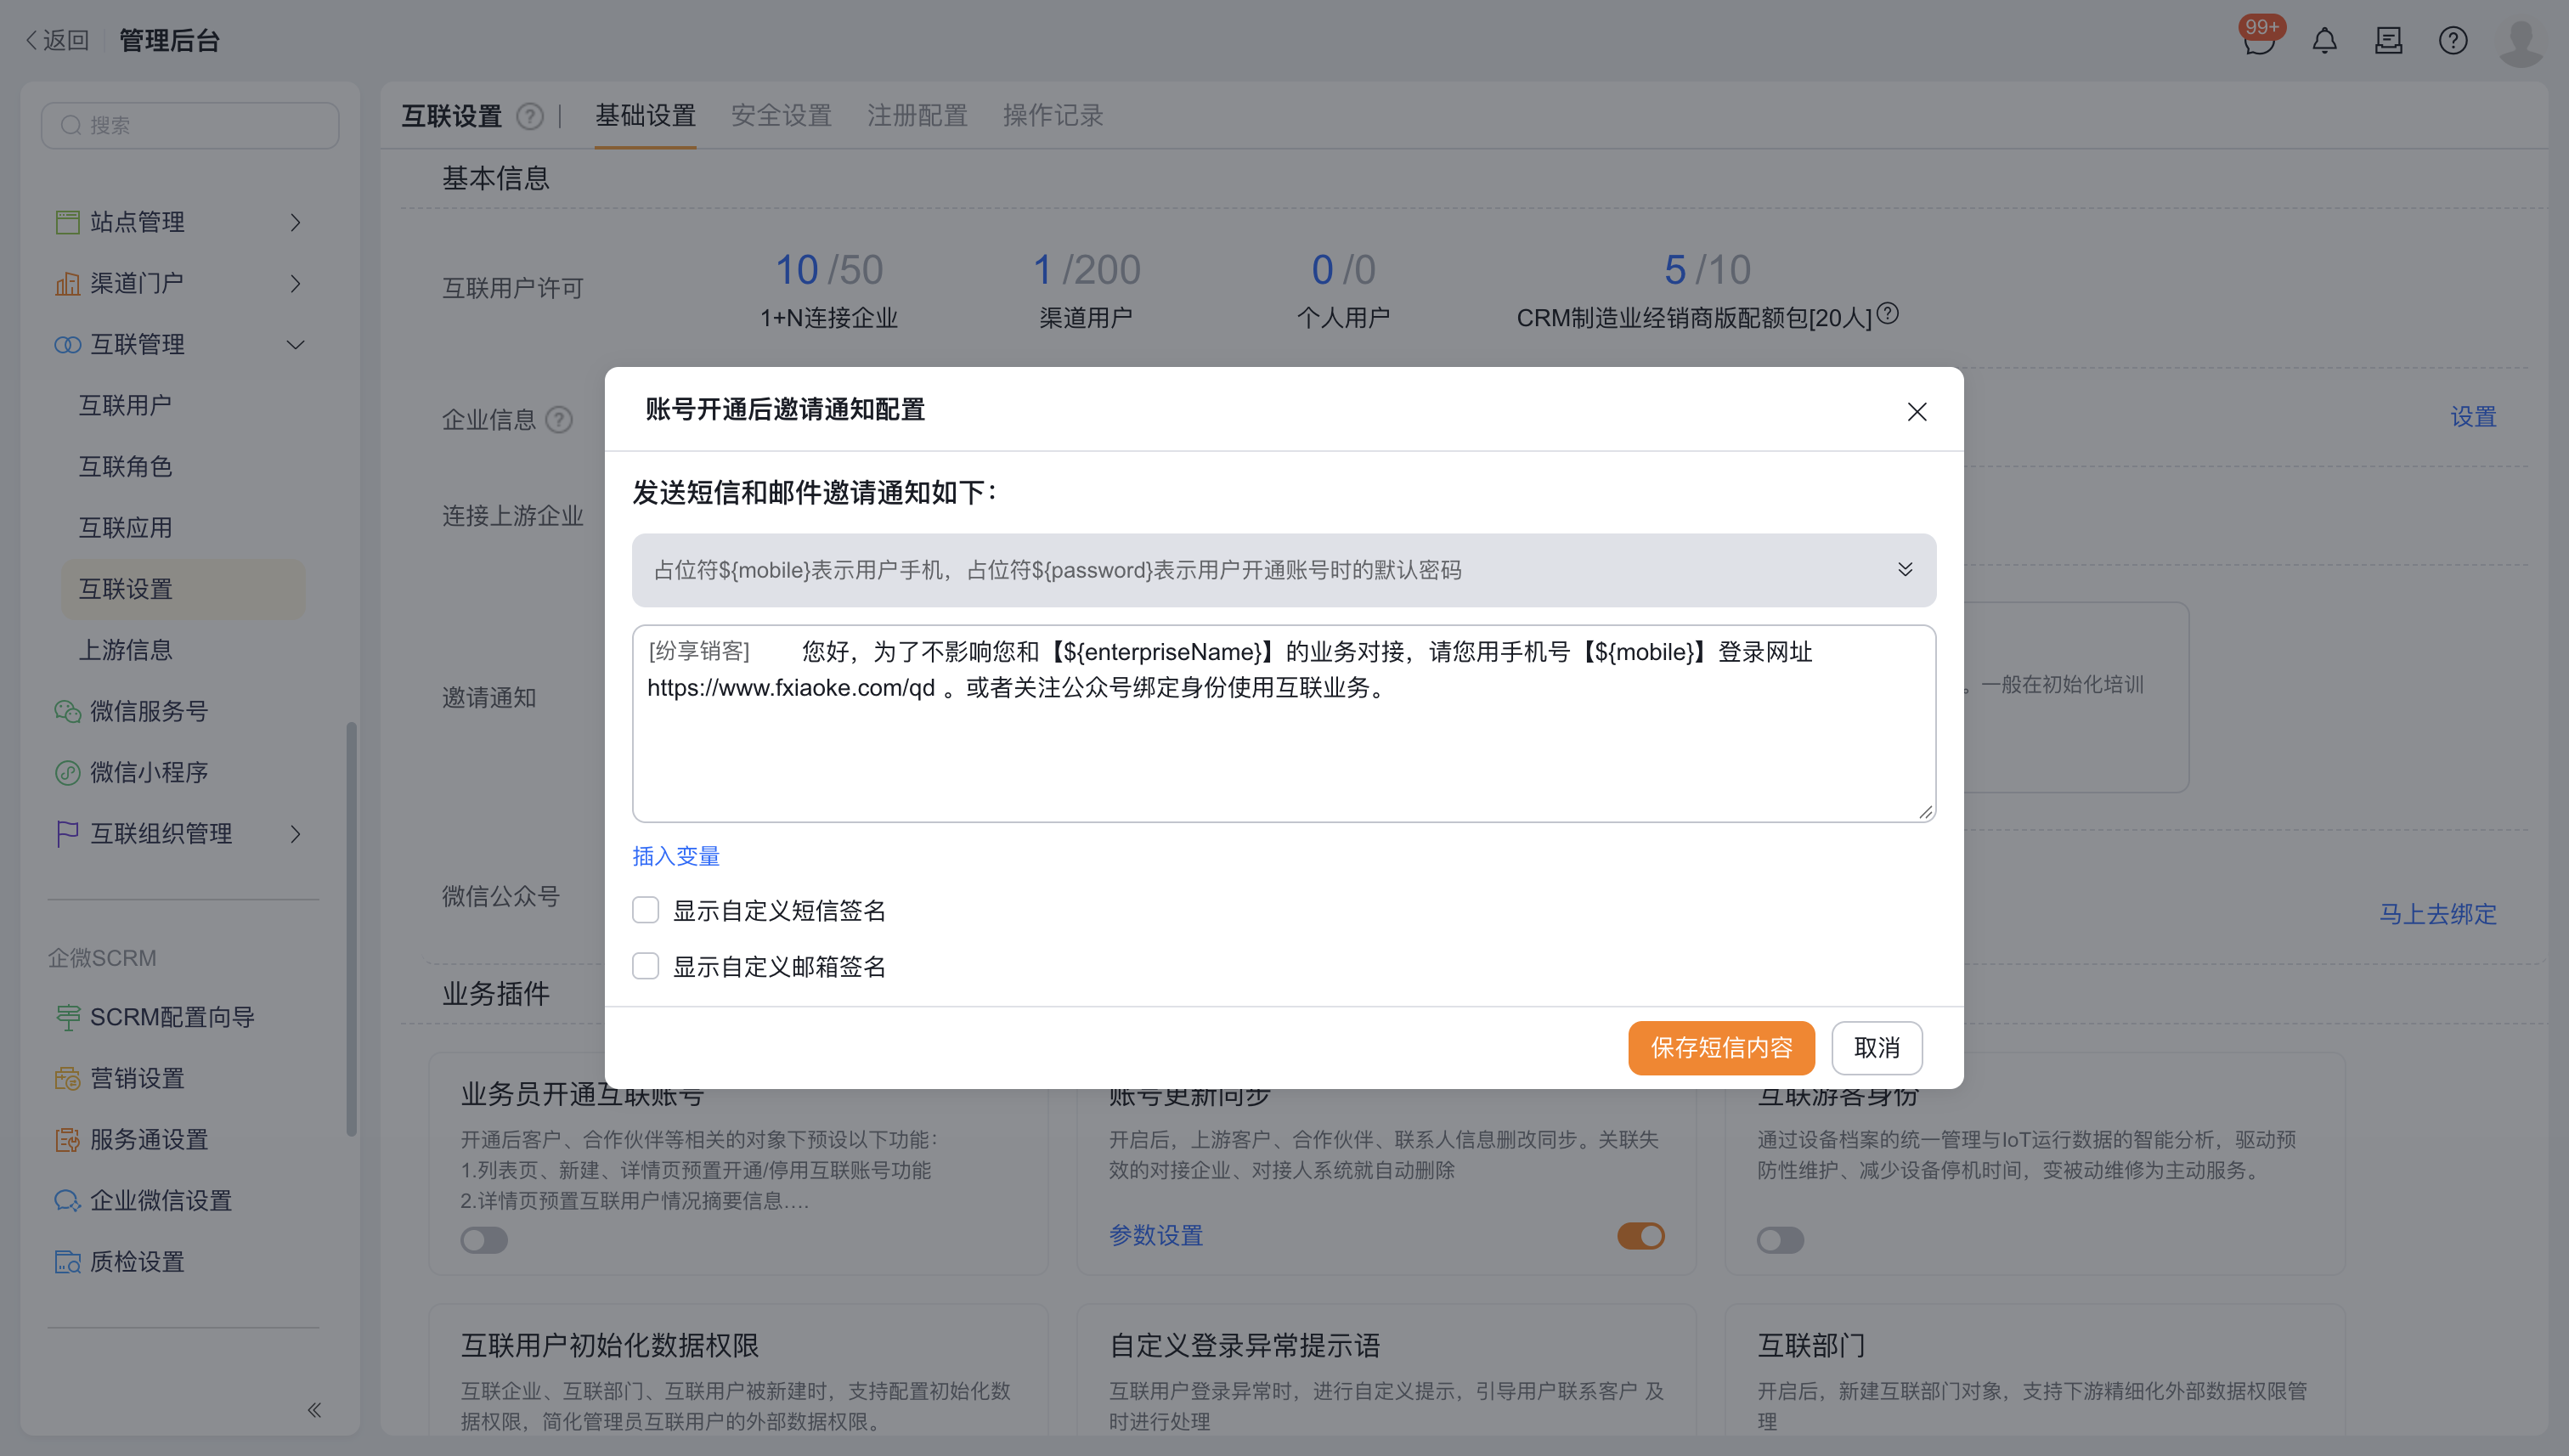Click the SCRM配置向导 sidebar icon

[x=67, y=1017]
